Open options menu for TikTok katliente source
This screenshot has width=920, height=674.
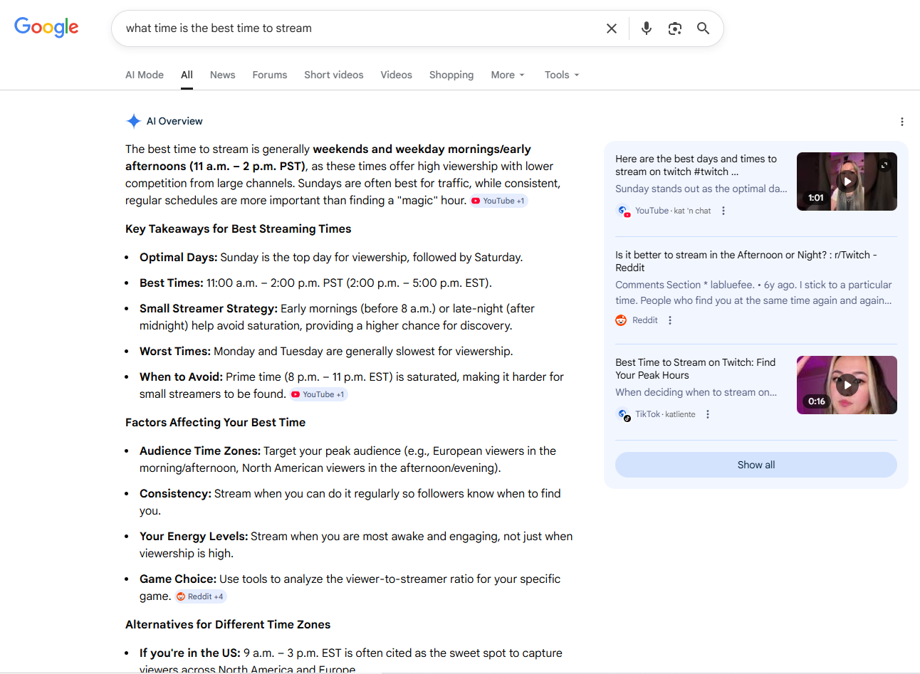click(x=708, y=414)
